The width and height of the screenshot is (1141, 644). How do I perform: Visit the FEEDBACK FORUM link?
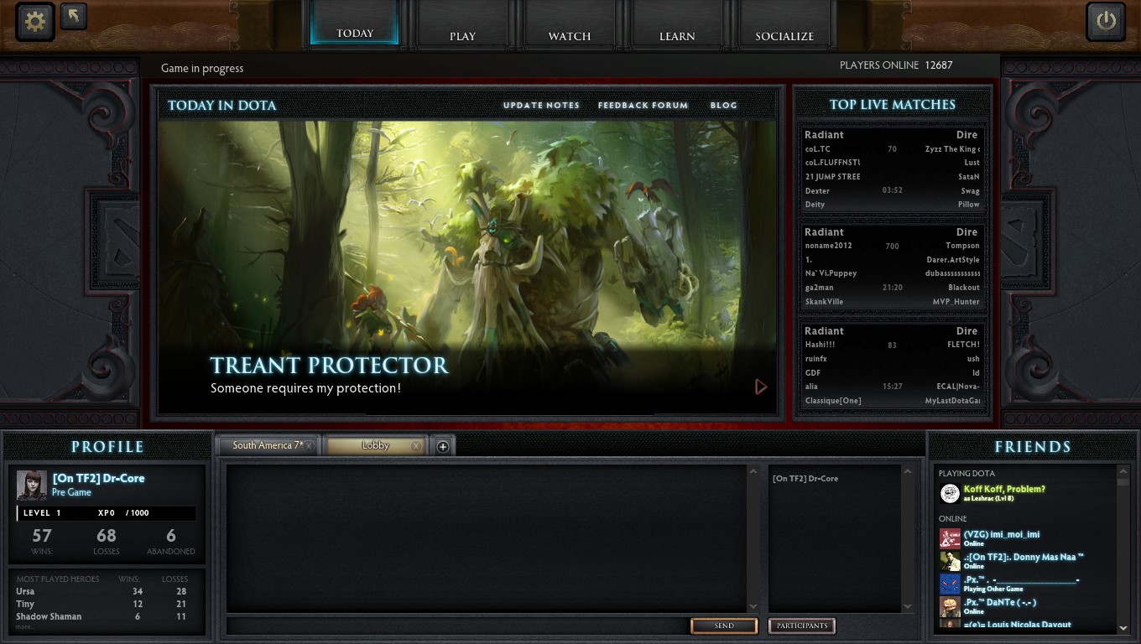tap(643, 106)
